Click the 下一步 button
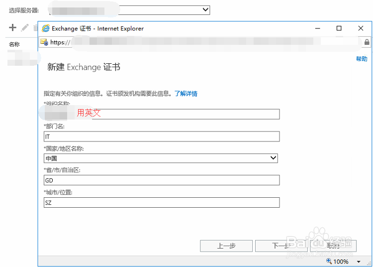This screenshot has width=373, height=267. pyautogui.click(x=281, y=246)
